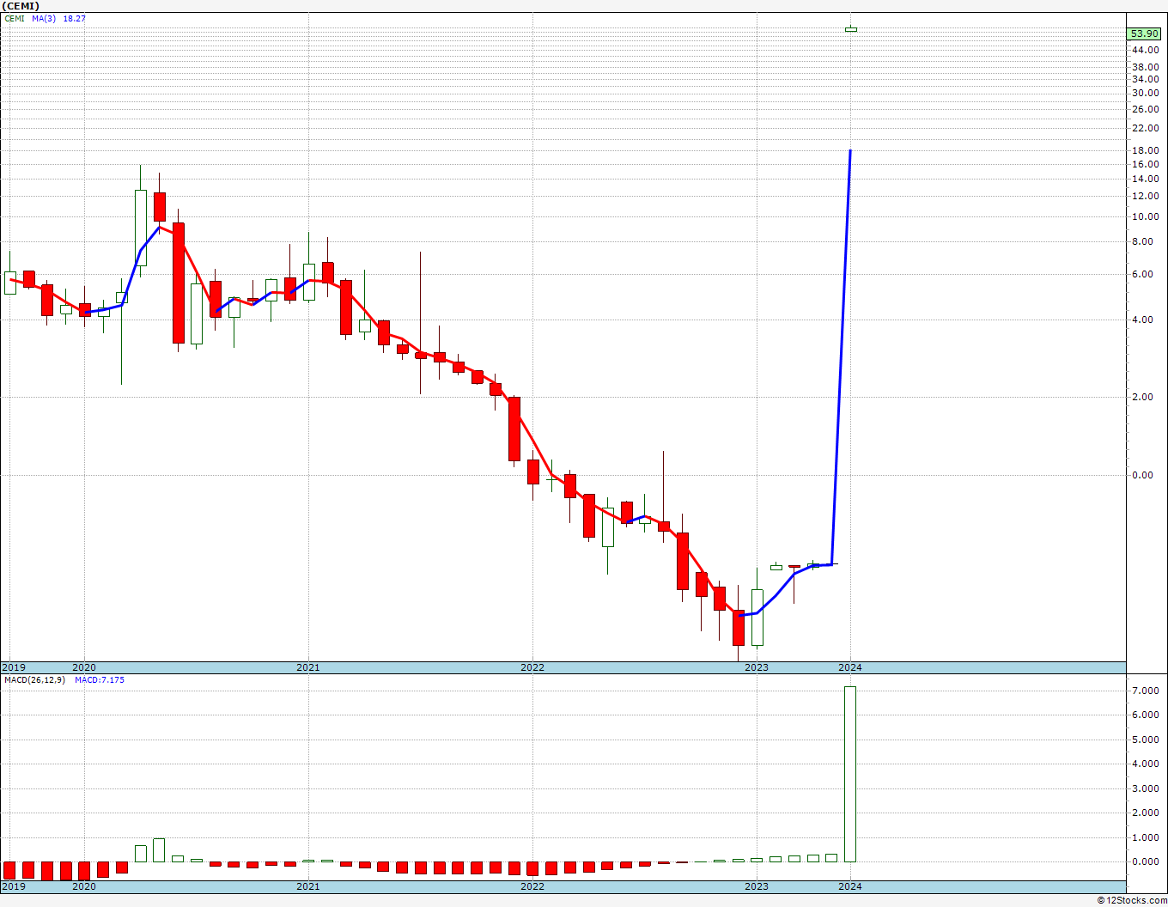
Task: Click the 14.00 price axis label
Action: pyautogui.click(x=1146, y=180)
